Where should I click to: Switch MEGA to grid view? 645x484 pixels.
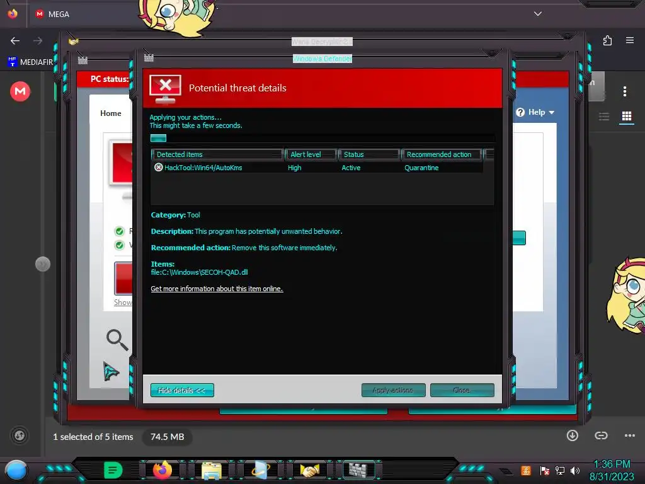pyautogui.click(x=627, y=117)
